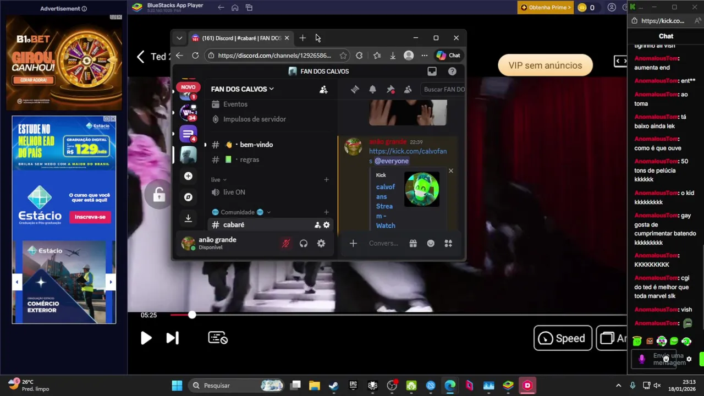Open the Discord gift icon in message bar

point(413,243)
